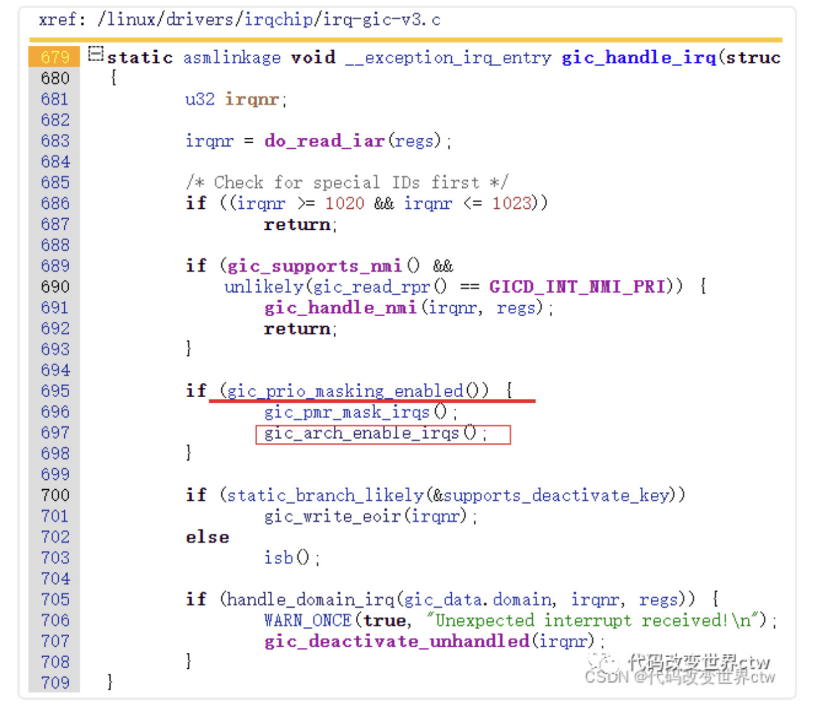Click the number 1023 on line 686
The height and width of the screenshot is (714, 817).
click(x=512, y=203)
